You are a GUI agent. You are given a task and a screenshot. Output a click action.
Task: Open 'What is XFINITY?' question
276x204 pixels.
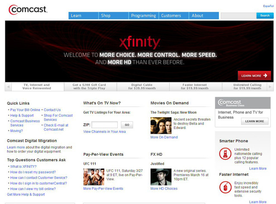23,166
